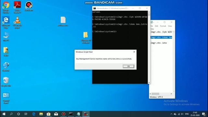
Task: Select This PC desktop icon
Action: coord(6,36)
